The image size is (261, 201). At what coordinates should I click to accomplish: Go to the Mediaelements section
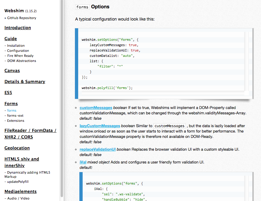pos(21,191)
